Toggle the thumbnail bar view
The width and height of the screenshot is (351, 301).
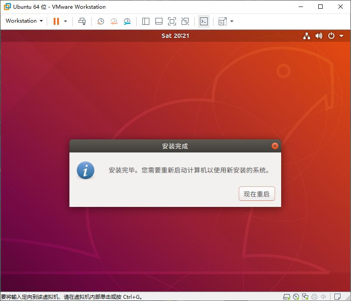click(159, 21)
